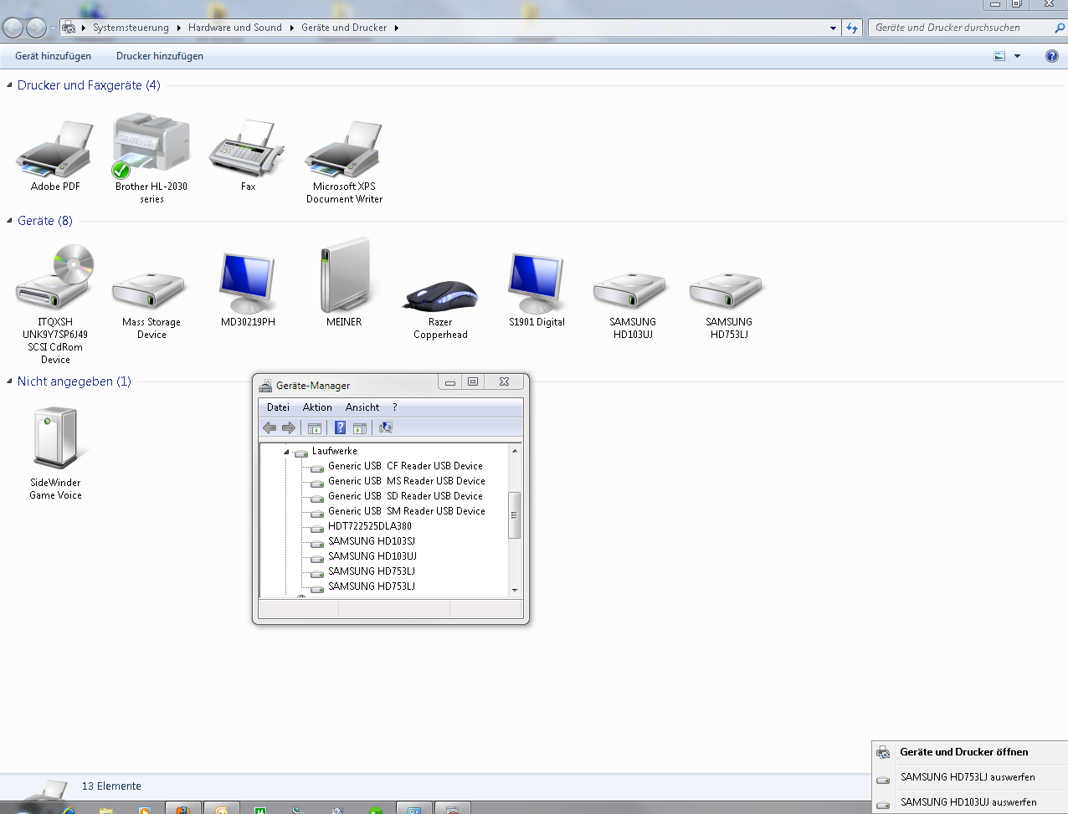Navigate to Systemsteuerung breadcrumb
The height and width of the screenshot is (814, 1068).
[x=131, y=28]
